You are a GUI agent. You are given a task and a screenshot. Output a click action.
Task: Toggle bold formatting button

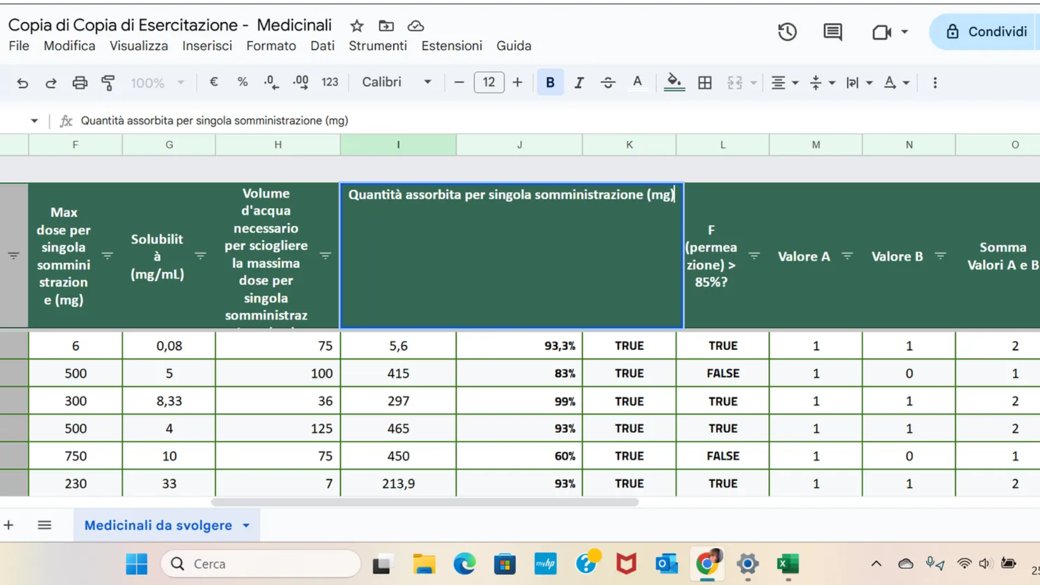tap(550, 82)
